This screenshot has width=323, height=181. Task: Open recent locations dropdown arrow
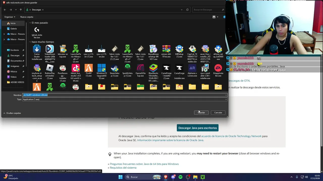point(16,10)
